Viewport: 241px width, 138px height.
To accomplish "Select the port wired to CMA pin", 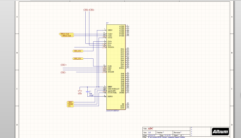I will [78, 51].
